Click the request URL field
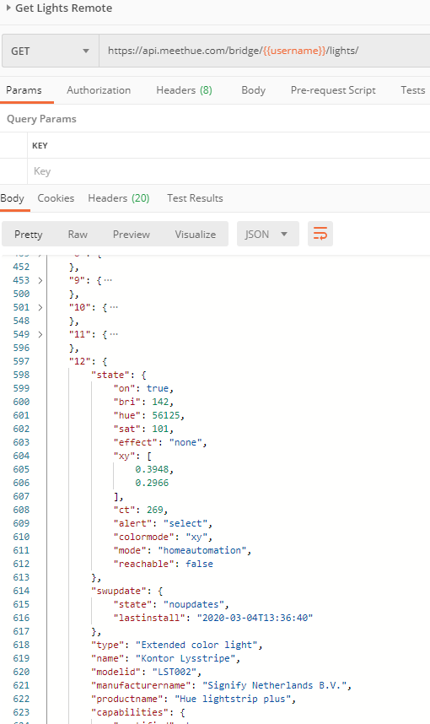This screenshot has width=430, height=724. [265, 51]
